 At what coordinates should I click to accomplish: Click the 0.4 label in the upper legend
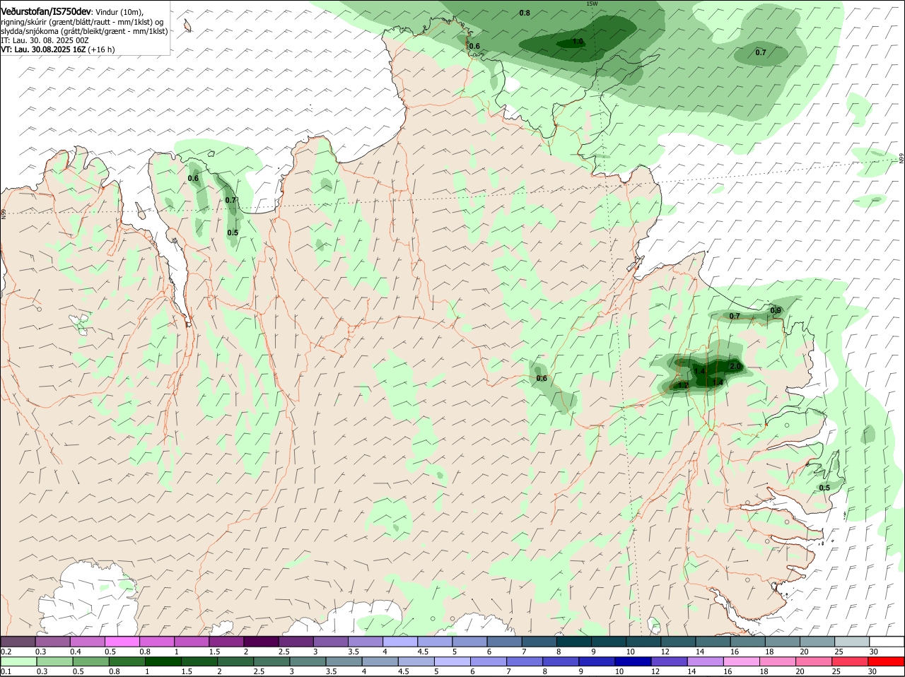[76, 651]
